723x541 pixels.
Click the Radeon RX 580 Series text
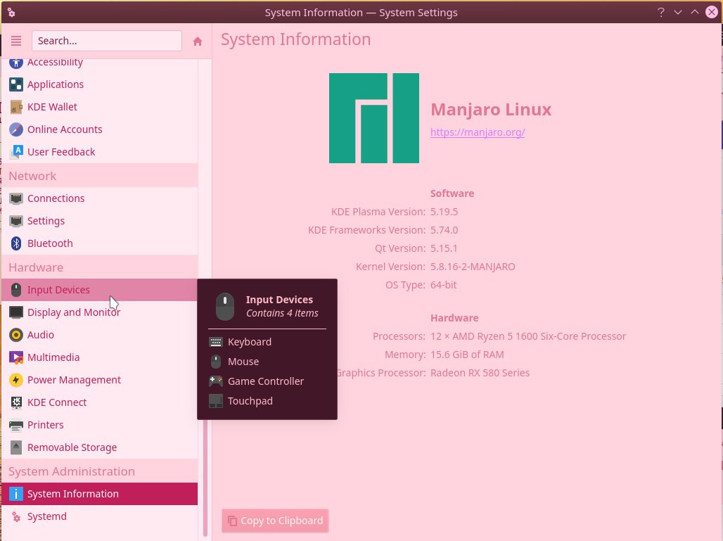pyautogui.click(x=480, y=373)
